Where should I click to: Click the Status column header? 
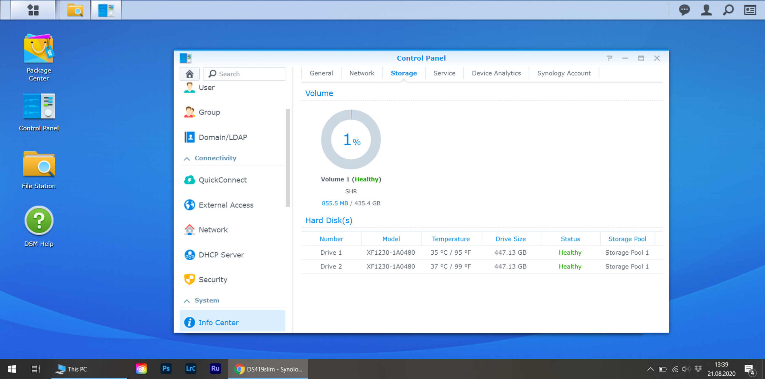tap(570, 239)
